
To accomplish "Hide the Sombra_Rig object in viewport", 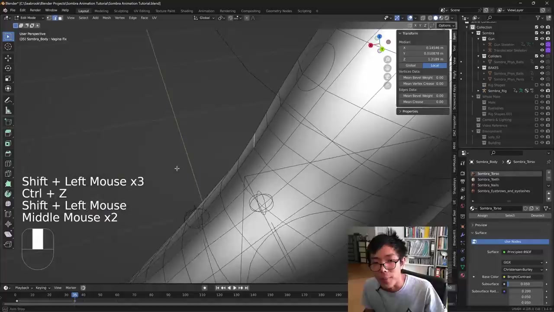I will [542, 91].
